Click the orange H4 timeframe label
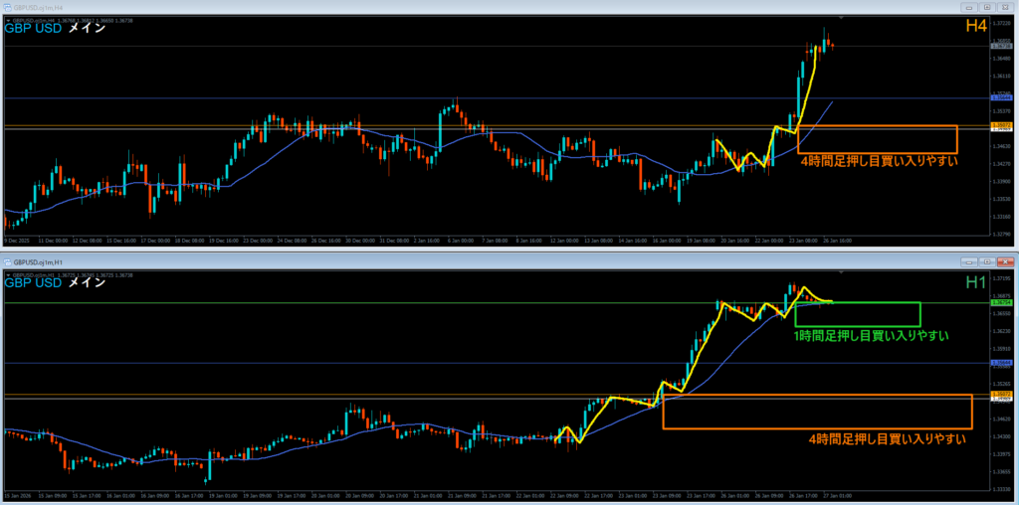 (x=977, y=29)
